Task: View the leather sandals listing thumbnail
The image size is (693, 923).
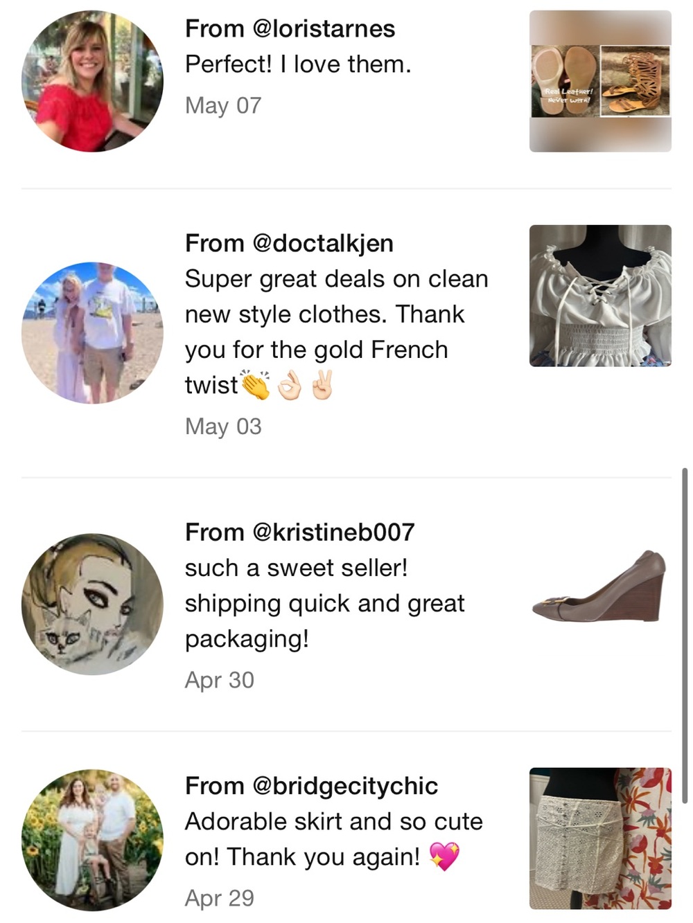Action: (x=600, y=81)
